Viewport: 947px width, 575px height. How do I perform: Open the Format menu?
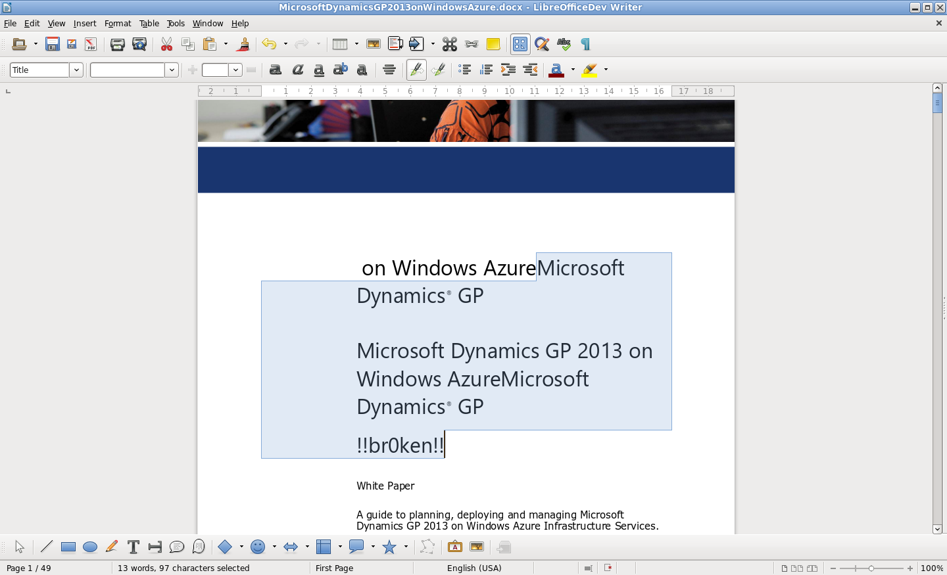tap(118, 23)
